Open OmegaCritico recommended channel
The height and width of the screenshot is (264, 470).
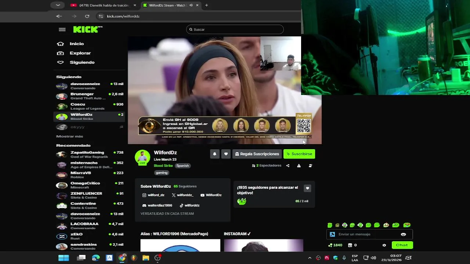pos(90,185)
